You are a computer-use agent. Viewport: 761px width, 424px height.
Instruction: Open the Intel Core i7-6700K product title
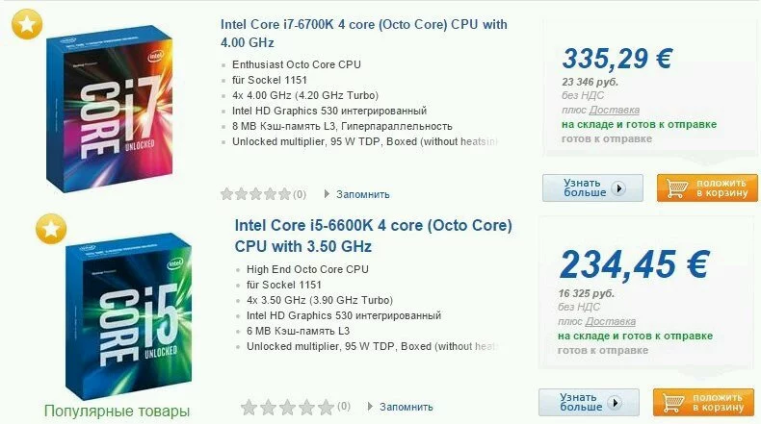[x=363, y=33]
